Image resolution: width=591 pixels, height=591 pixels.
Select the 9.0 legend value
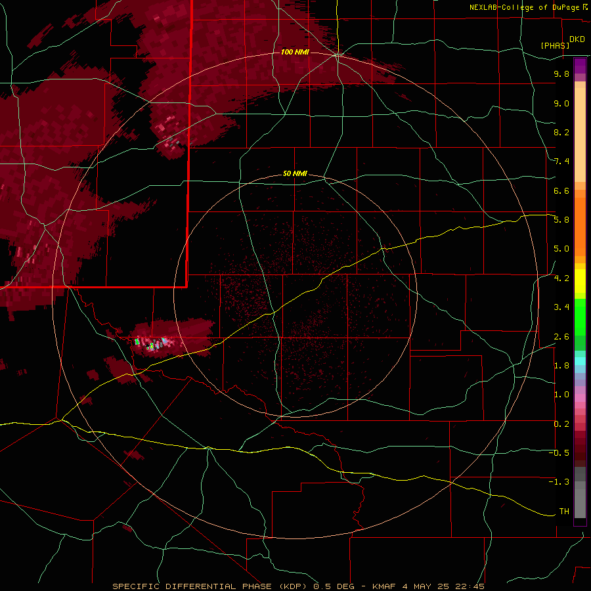pyautogui.click(x=561, y=103)
